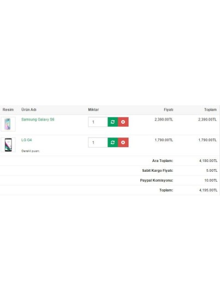Click the grand total 4,195.00TL value
The height and width of the screenshot is (300, 220).
pyautogui.click(x=208, y=190)
